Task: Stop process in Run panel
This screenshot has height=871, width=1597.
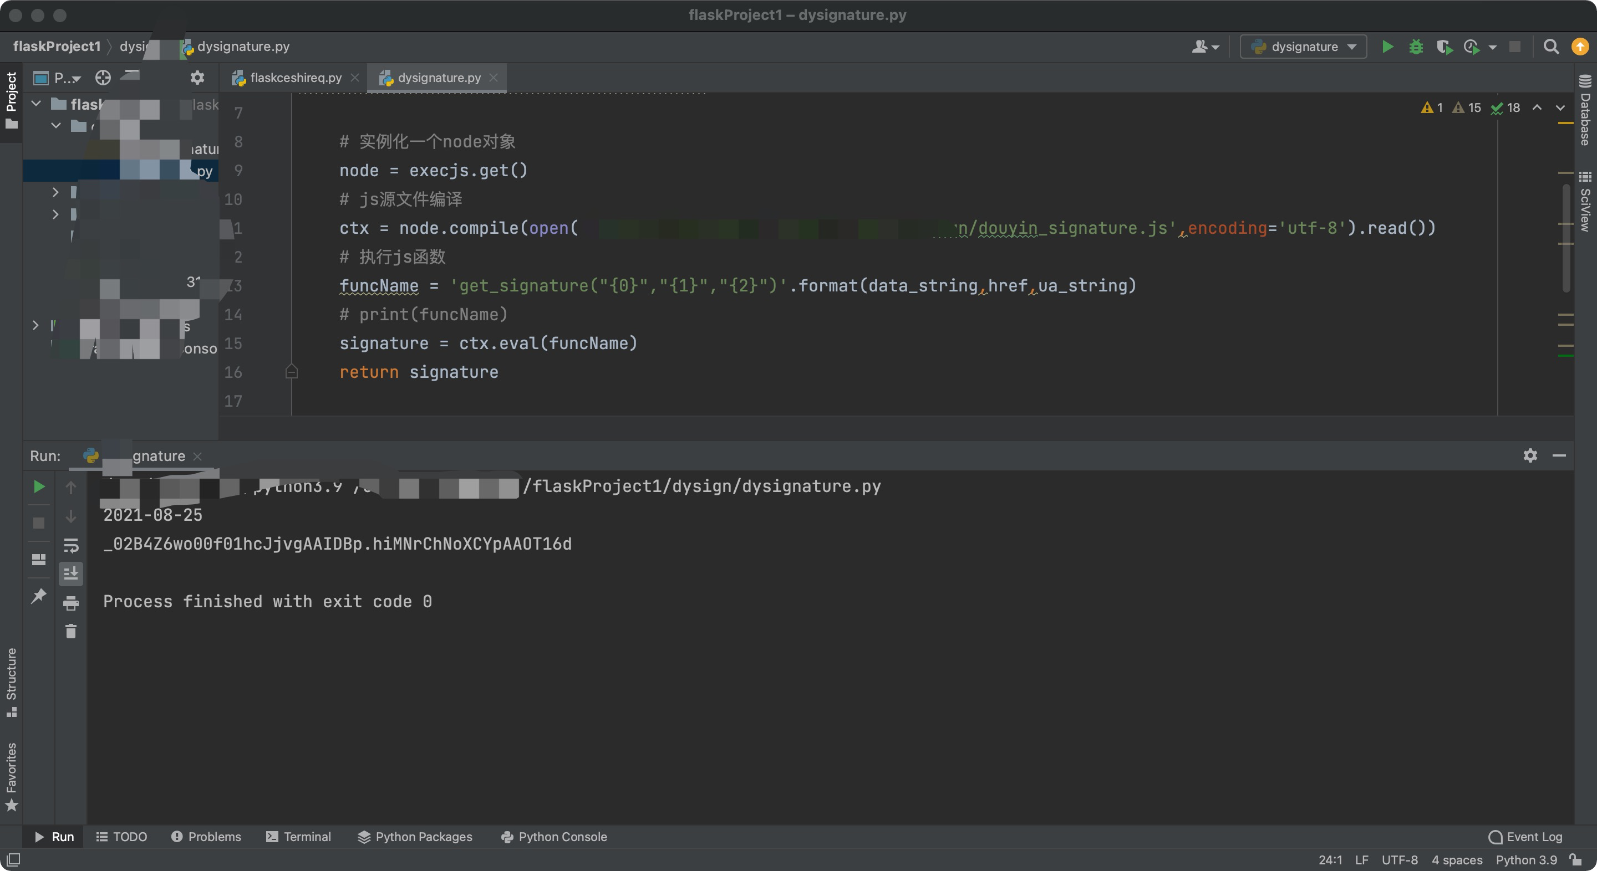Action: click(x=38, y=523)
